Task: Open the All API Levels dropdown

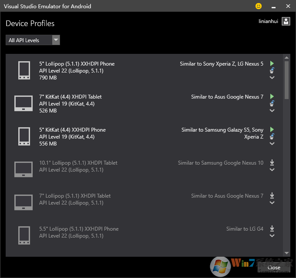Action: (x=56, y=40)
